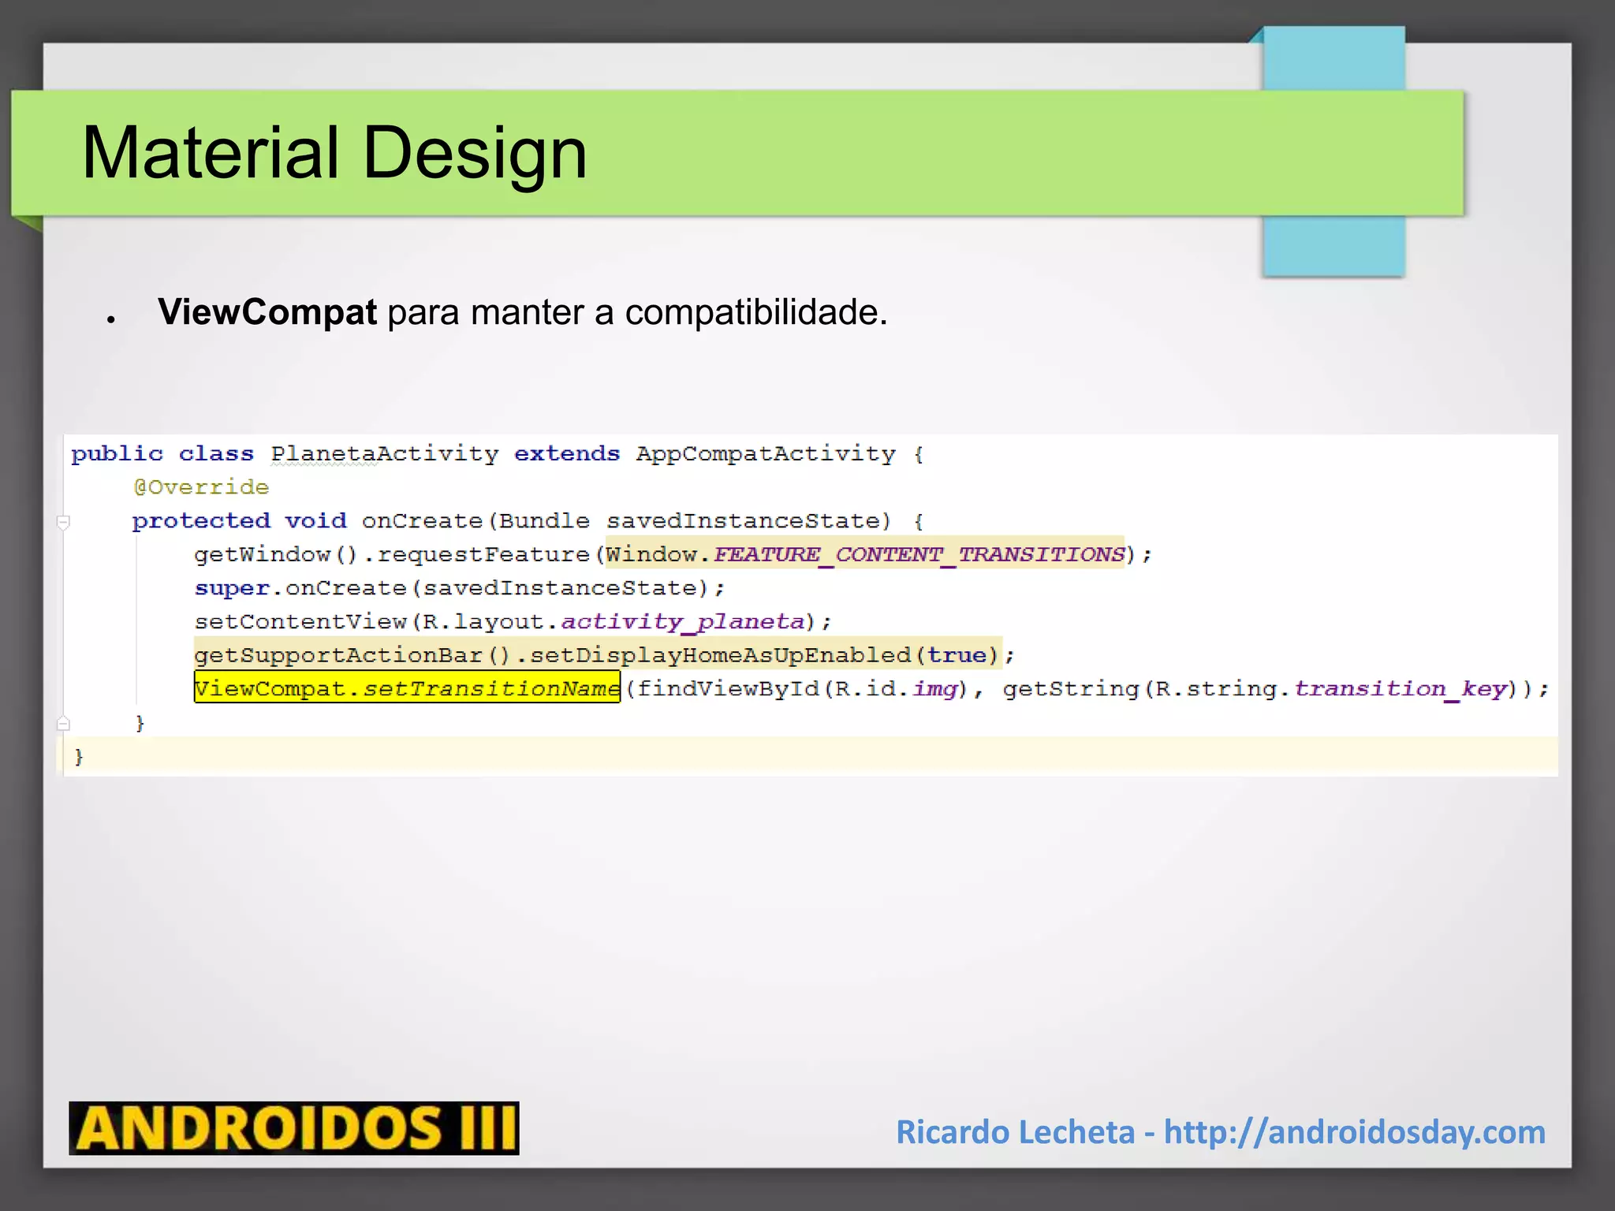Click 'super.onCreate(savedInstanceState);' line
1615x1211 pixels.
click(x=459, y=588)
